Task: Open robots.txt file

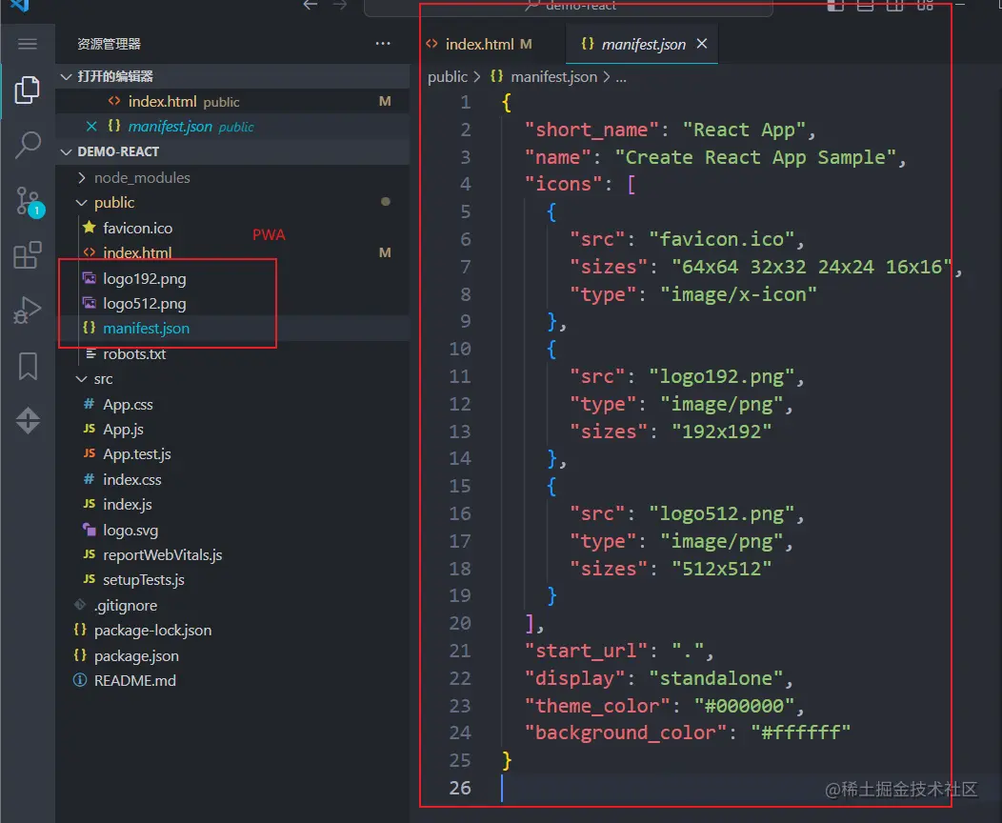Action: [232, 354]
